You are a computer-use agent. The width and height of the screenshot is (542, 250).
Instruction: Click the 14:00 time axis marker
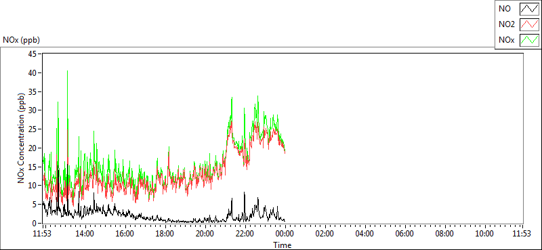85,234
